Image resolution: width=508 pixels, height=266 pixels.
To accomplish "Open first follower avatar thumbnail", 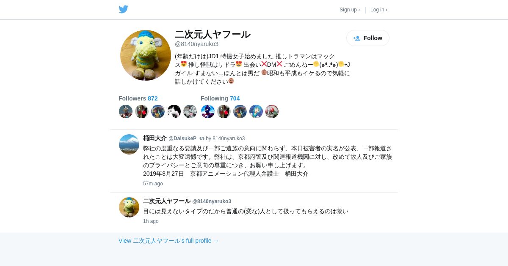I will (126, 111).
